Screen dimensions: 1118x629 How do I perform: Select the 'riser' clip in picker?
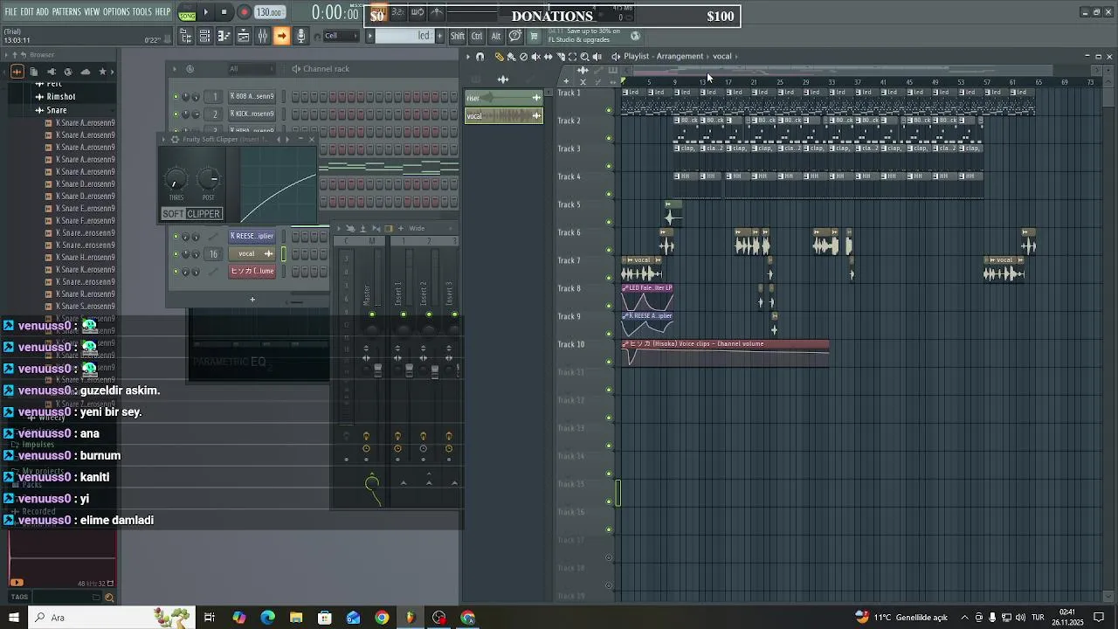(x=504, y=98)
